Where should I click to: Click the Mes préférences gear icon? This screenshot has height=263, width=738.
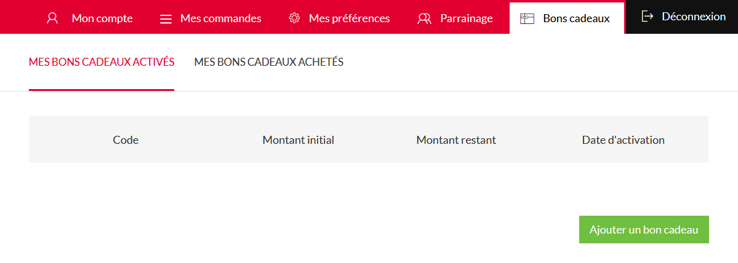[x=294, y=18]
